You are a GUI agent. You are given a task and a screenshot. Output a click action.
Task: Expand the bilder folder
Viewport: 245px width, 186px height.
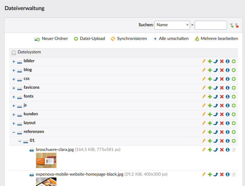point(14,62)
